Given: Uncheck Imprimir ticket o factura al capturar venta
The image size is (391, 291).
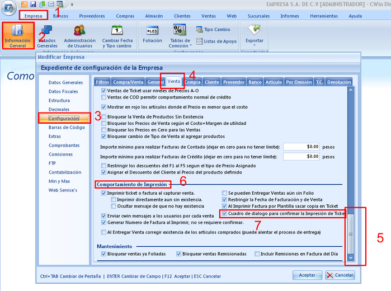Looking at the screenshot, I should click(x=103, y=193).
